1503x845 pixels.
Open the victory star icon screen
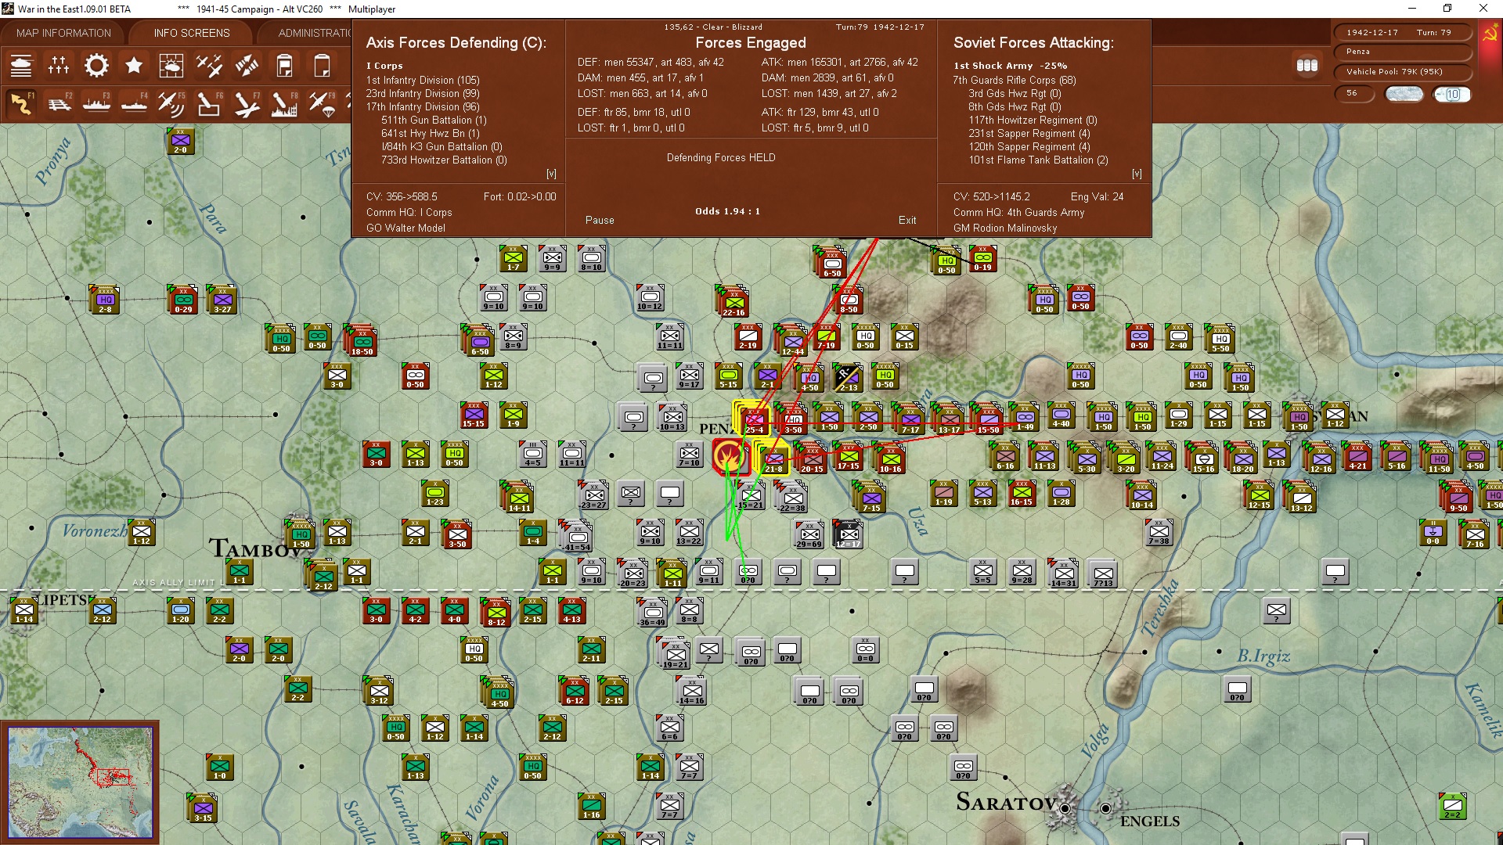tap(134, 66)
